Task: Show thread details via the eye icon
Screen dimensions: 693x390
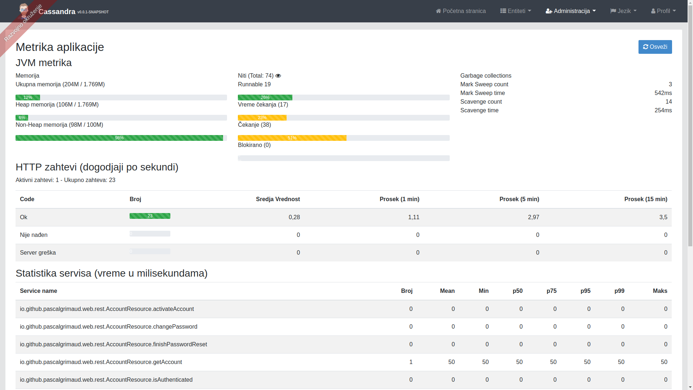Action: click(278, 76)
